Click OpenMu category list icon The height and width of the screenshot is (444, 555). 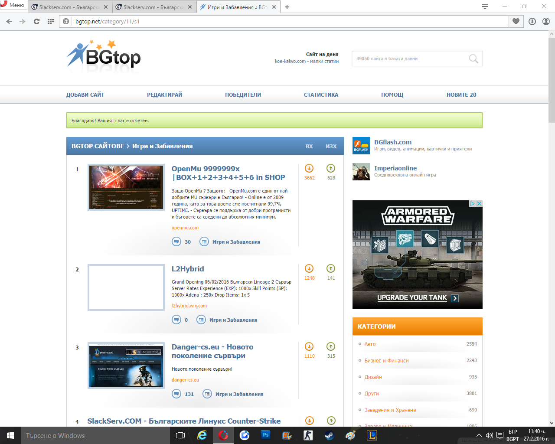(204, 242)
